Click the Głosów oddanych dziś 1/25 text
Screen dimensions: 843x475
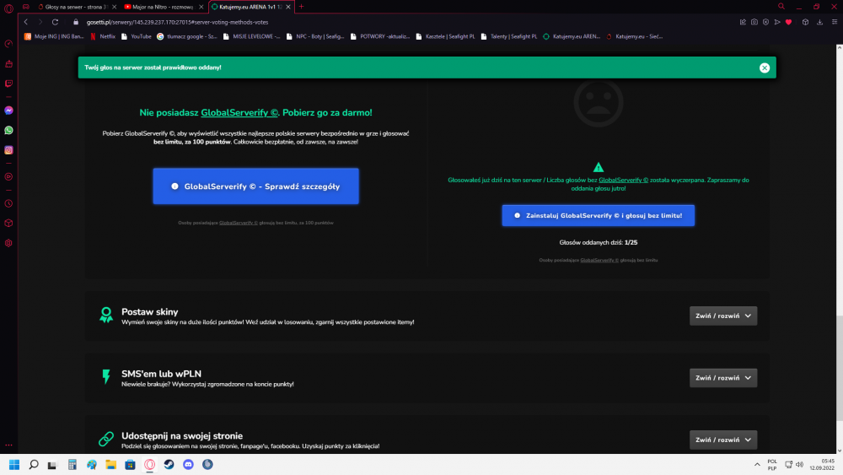click(599, 243)
